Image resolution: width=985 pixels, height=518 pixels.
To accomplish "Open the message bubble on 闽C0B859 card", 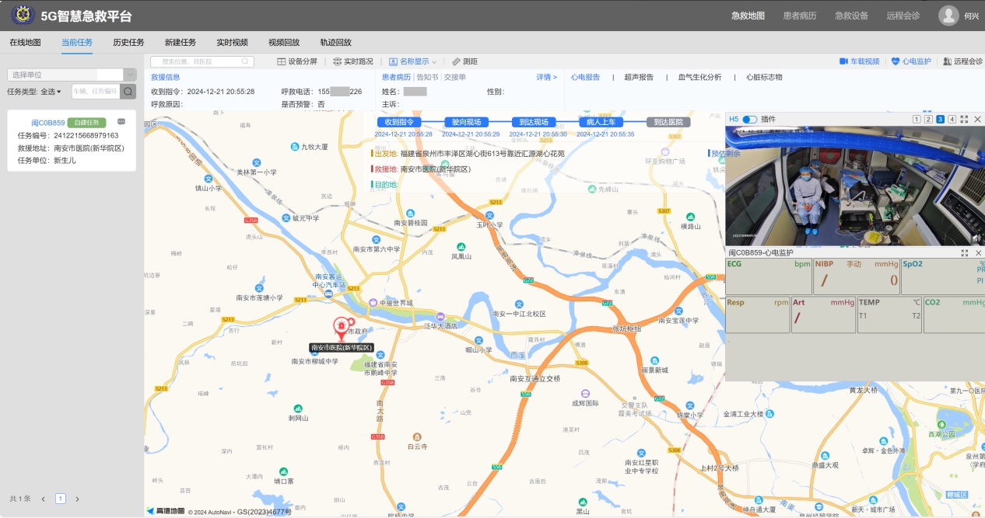I will pos(121,122).
